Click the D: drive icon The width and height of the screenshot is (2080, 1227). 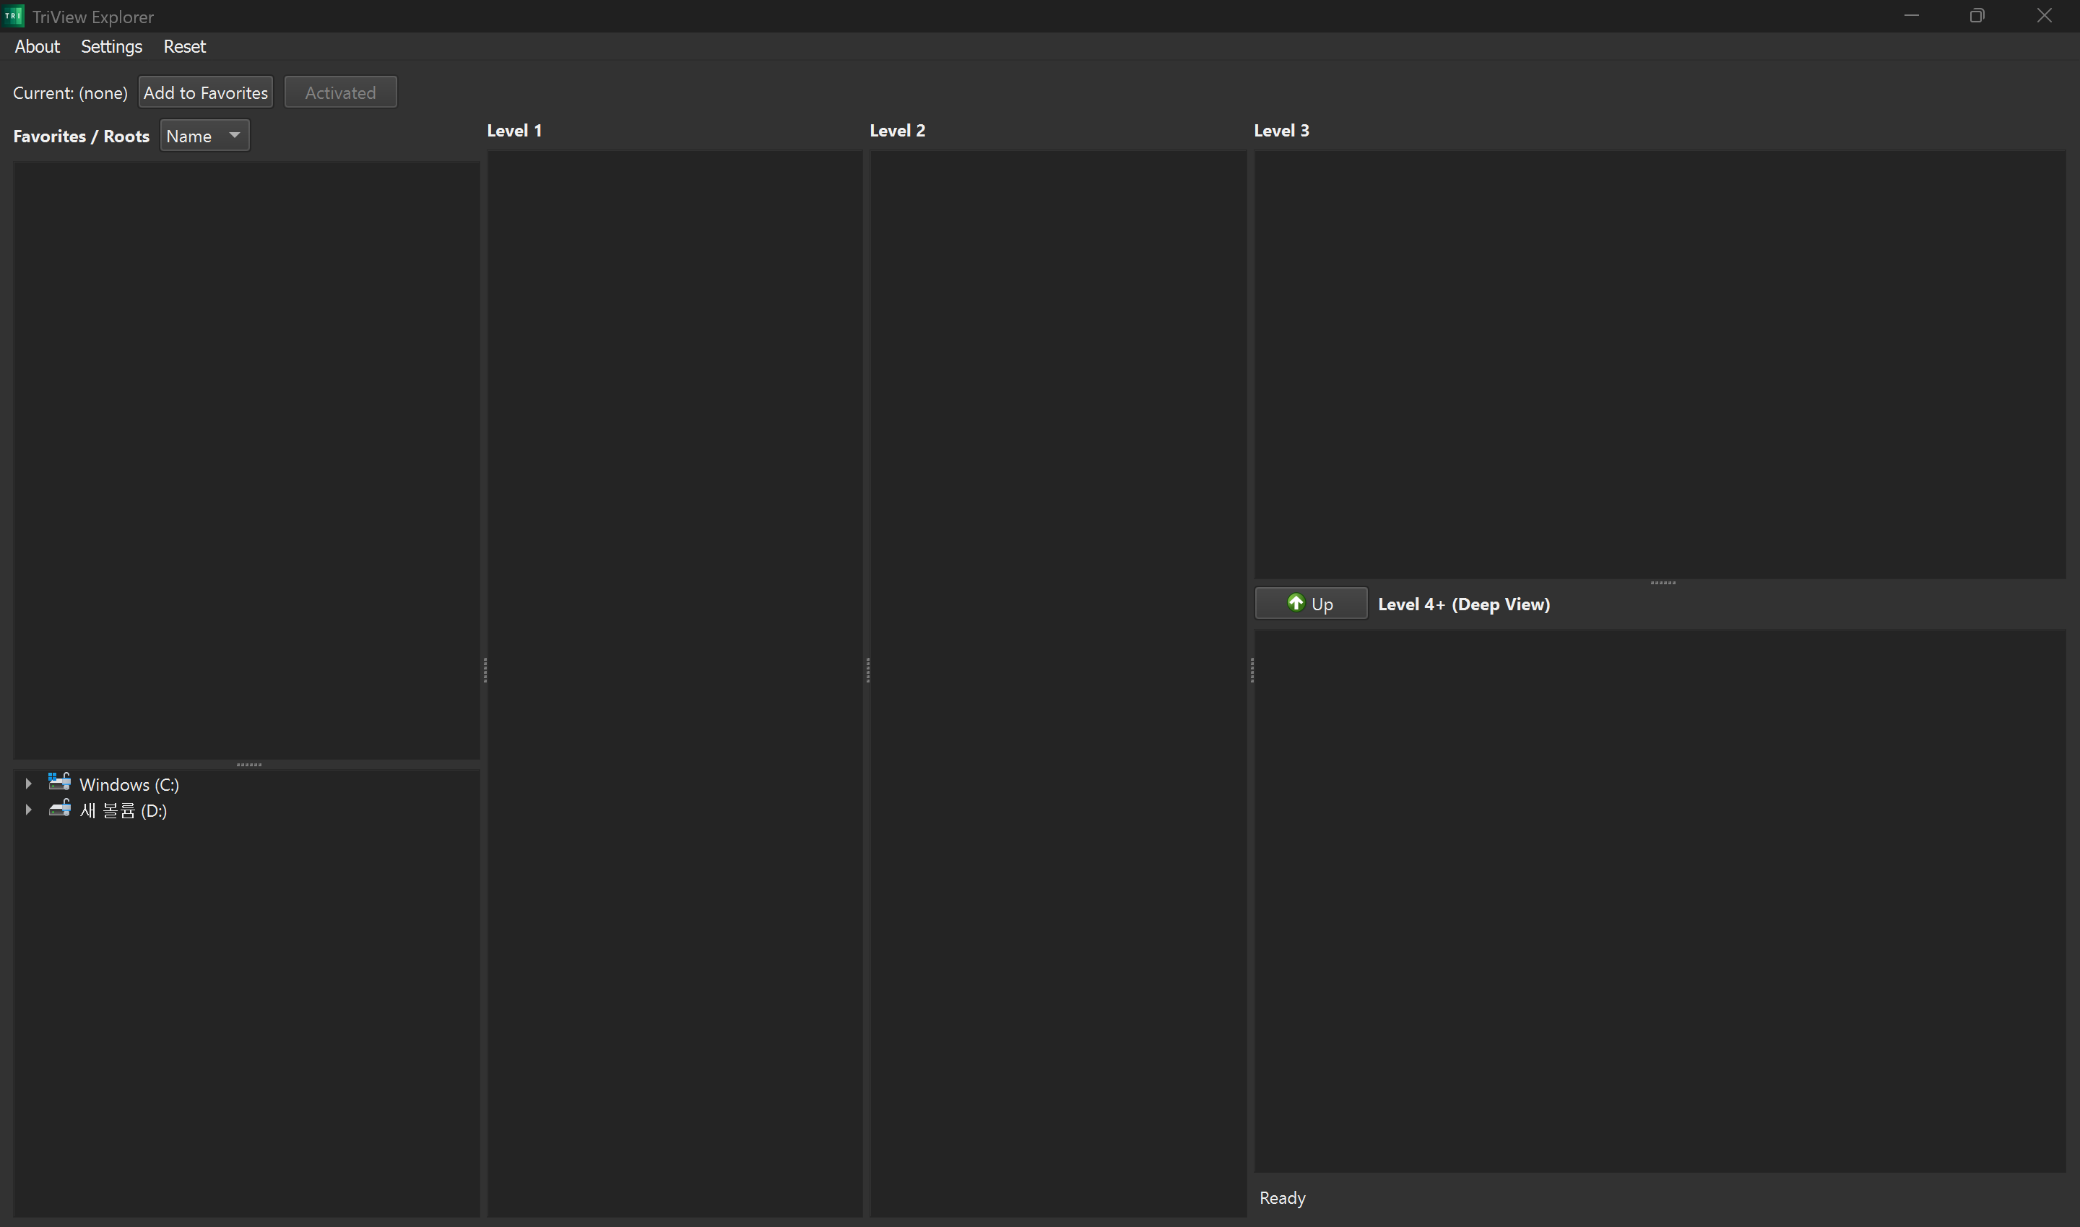coord(58,809)
